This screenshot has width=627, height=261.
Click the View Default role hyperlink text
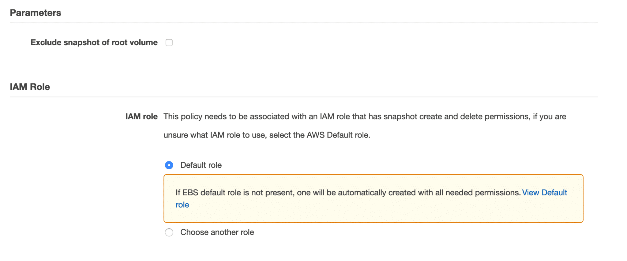pyautogui.click(x=544, y=193)
